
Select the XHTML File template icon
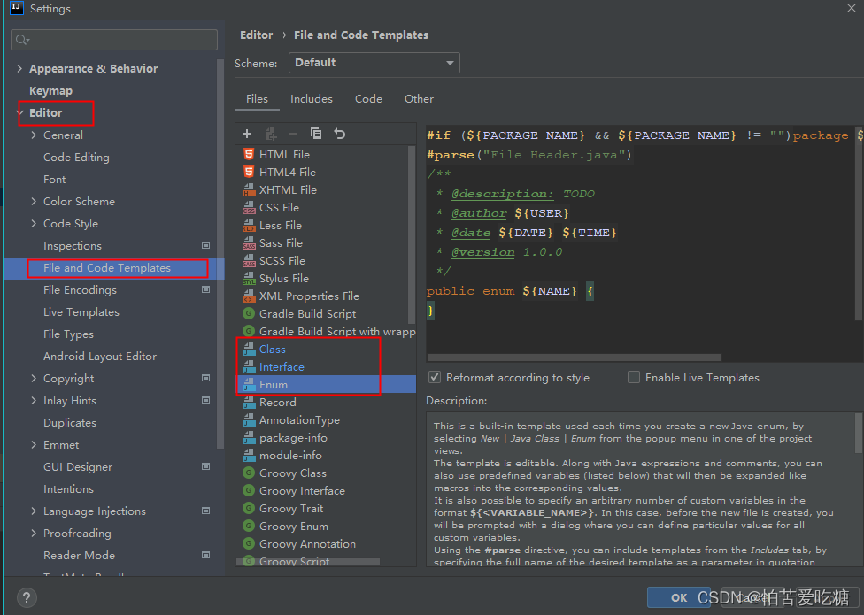point(249,190)
